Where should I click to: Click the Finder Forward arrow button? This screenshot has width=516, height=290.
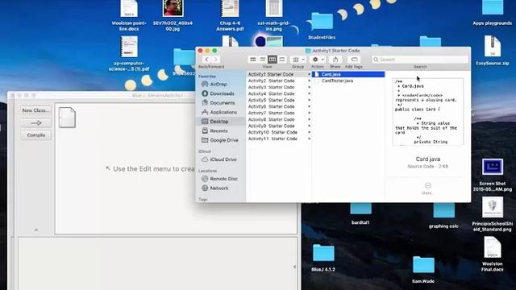coord(215,60)
